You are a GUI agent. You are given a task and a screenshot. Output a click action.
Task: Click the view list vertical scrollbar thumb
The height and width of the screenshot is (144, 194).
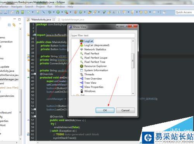133,61
